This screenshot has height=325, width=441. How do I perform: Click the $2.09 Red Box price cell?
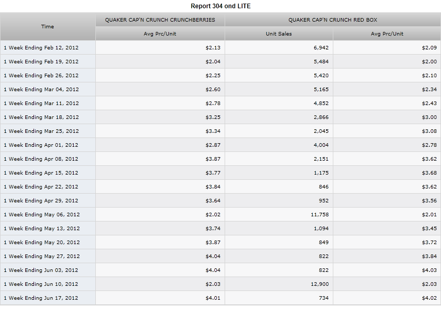[387, 47]
